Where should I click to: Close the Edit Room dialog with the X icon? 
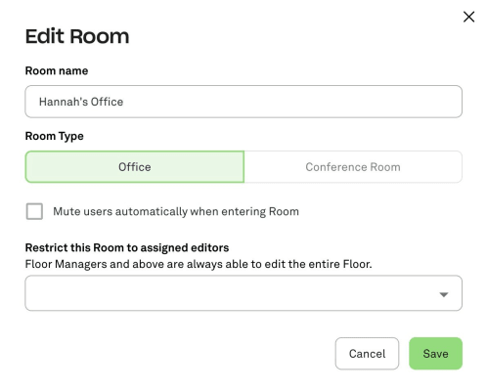(x=468, y=17)
